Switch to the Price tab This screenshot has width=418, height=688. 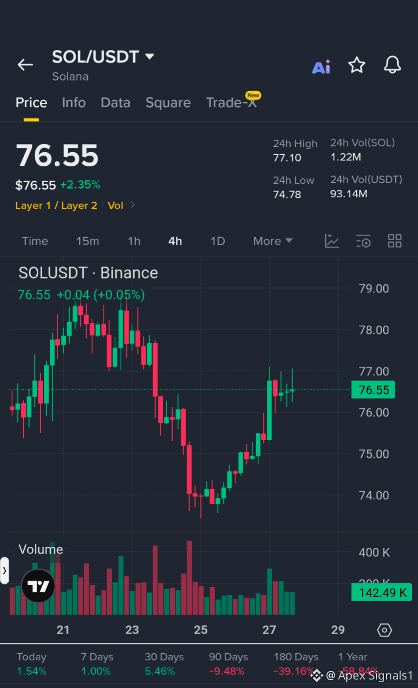tap(31, 103)
